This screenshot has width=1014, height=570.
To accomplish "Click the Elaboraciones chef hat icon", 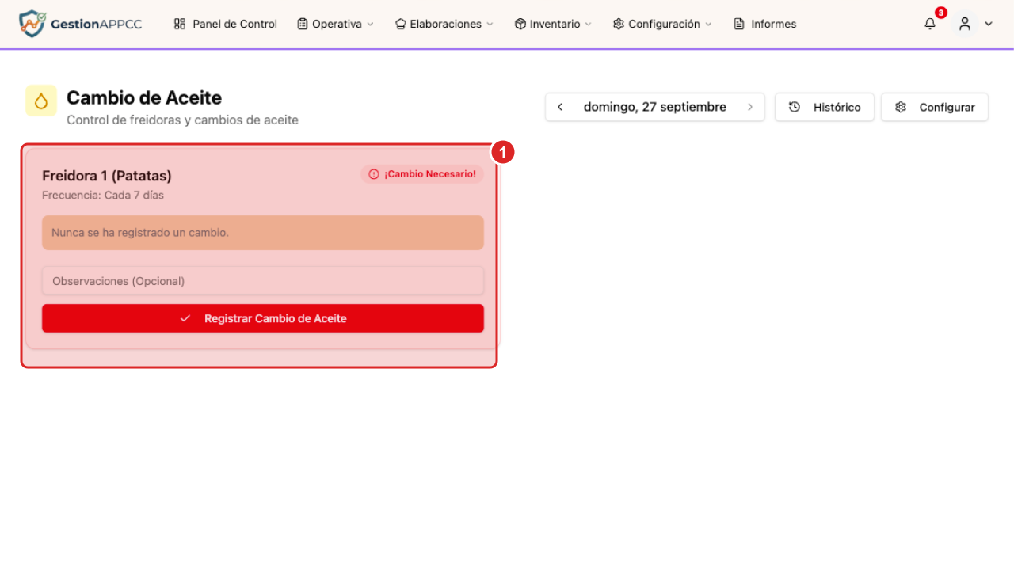I will tap(401, 24).
